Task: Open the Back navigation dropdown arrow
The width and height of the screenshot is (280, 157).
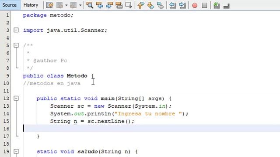Action: click(x=66, y=5)
